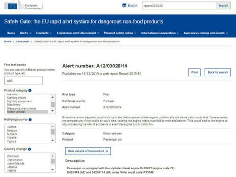Open Product safety online menu
Viewport: 236px width, 177px height.
(x=120, y=33)
